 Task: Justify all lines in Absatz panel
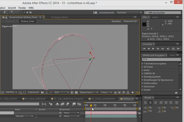[177, 102]
